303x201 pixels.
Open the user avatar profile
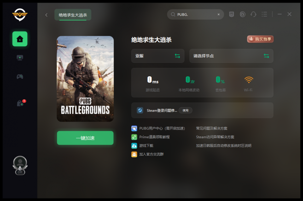click(20, 163)
